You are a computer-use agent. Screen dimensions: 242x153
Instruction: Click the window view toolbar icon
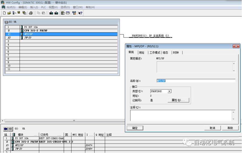tap(68, 13)
